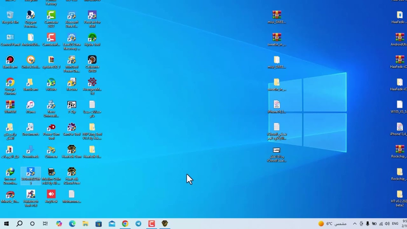Viewport: 407px width, 229px height.
Task: Open the 7-Zip desktop shortcut
Action: coord(72,107)
